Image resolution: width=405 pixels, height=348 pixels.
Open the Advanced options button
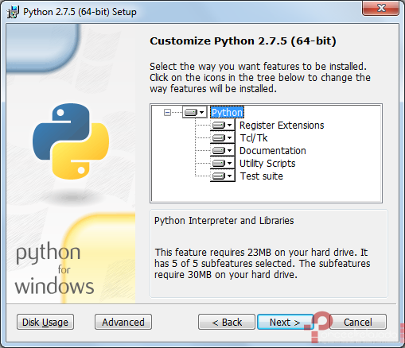pyautogui.click(x=123, y=322)
